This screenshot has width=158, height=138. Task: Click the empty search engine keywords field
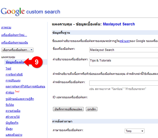[x=124, y=83]
